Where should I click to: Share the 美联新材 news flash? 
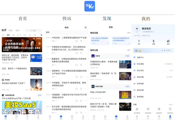click(x=81, y=77)
